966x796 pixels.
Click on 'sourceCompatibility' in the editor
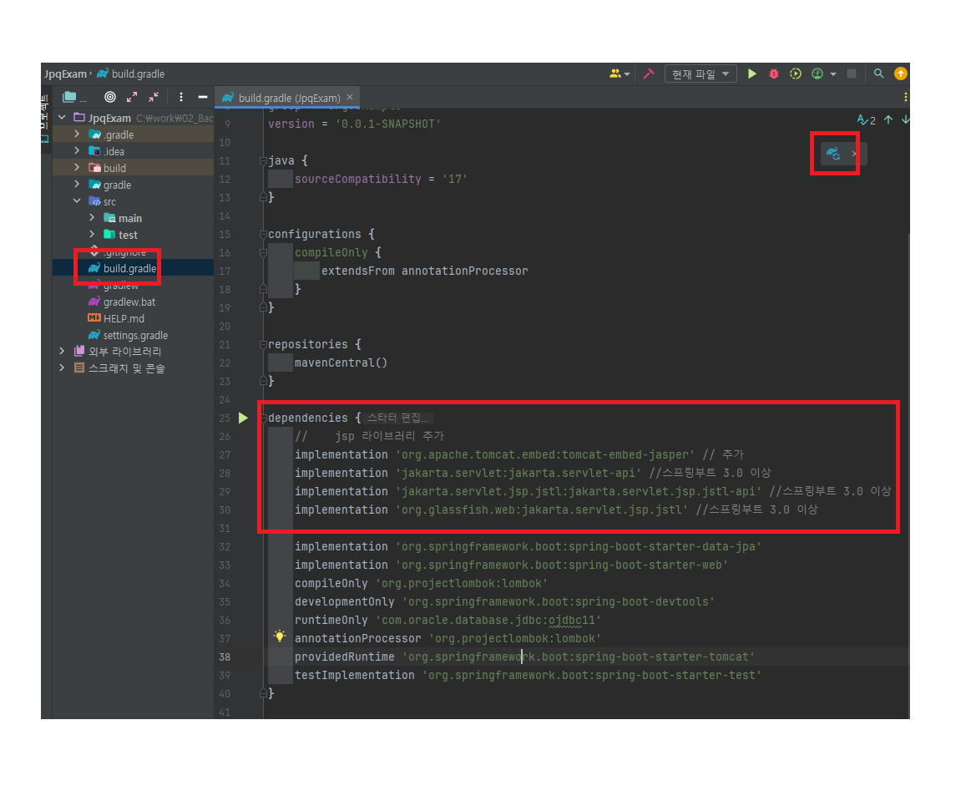pos(358,179)
